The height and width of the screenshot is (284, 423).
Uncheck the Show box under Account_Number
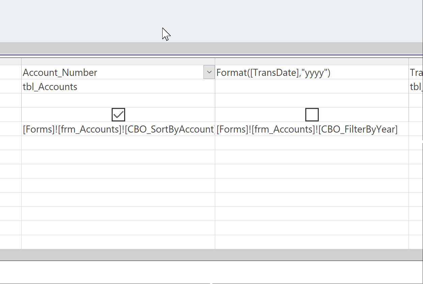pos(118,115)
